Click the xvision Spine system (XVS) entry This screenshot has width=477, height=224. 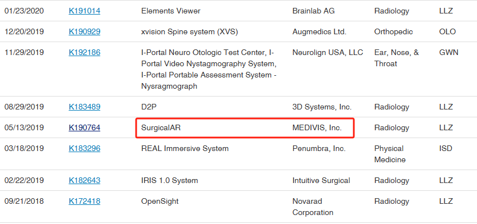190,32
